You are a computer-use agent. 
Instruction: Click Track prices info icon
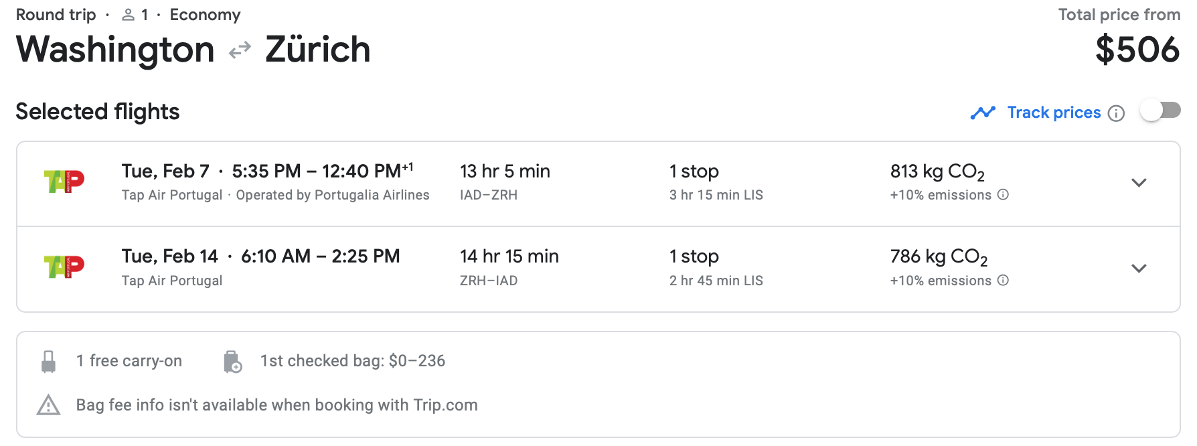tap(1116, 113)
